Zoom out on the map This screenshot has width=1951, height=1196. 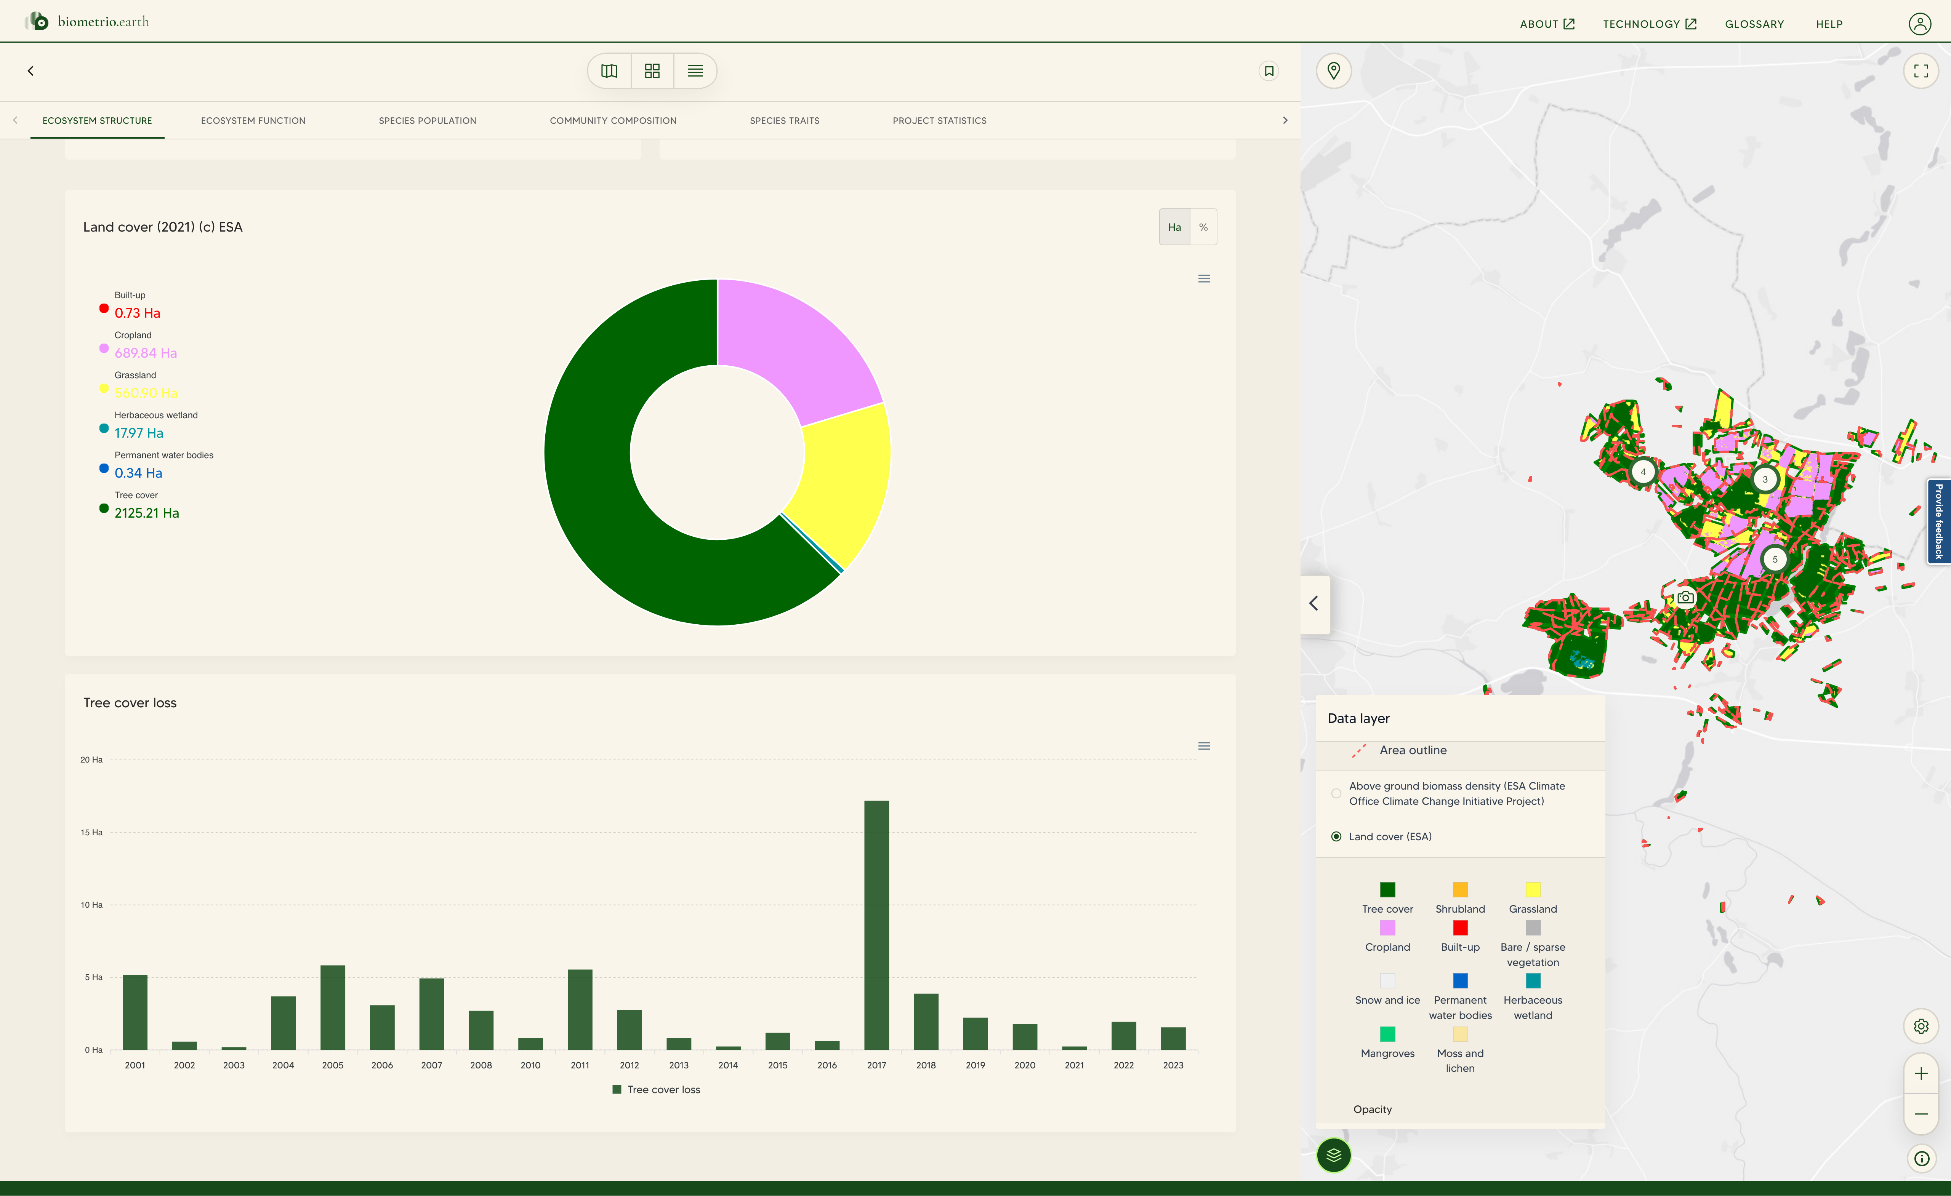click(1921, 1114)
